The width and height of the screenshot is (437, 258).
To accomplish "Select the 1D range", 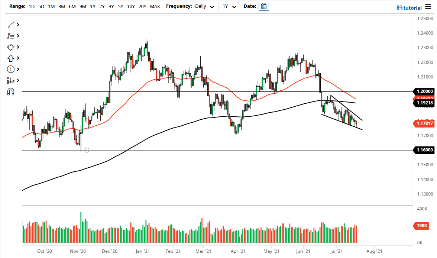I will pos(32,6).
